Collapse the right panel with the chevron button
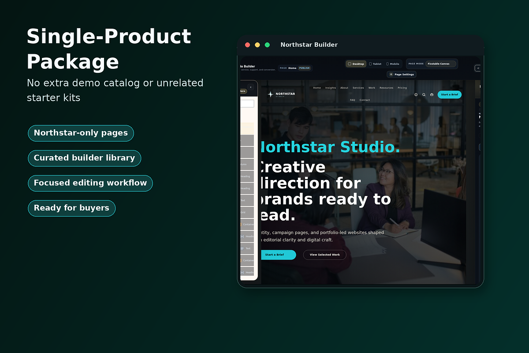The height and width of the screenshot is (353, 529). tap(477, 68)
